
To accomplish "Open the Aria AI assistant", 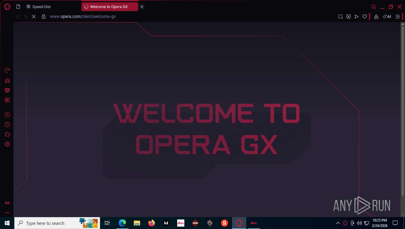I will click(387, 17).
